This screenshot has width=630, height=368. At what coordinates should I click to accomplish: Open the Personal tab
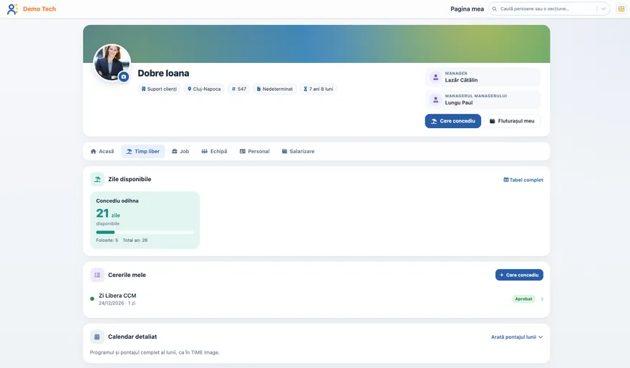[254, 152]
